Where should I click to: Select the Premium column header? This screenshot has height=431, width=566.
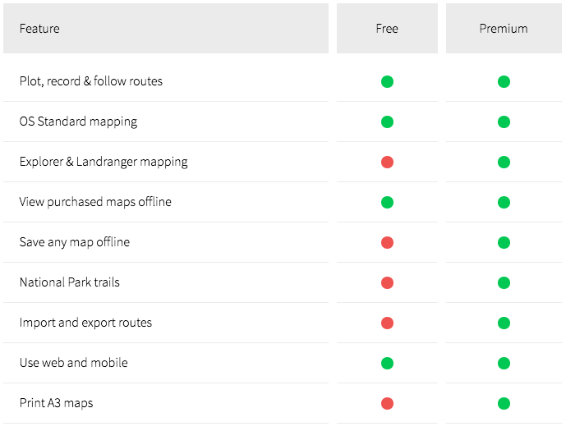click(504, 29)
